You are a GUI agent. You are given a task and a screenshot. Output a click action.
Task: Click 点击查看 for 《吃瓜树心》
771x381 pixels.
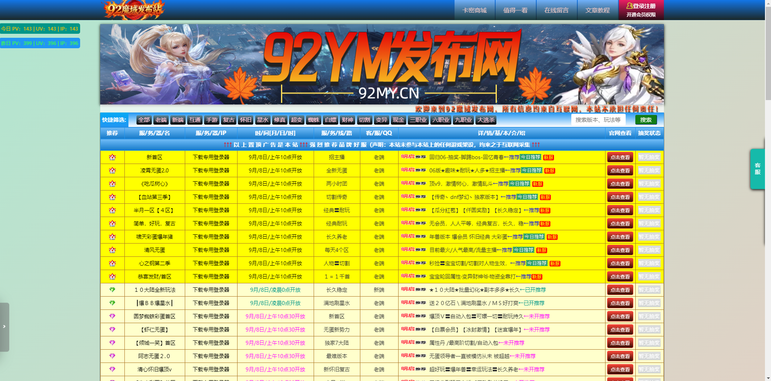click(620, 184)
